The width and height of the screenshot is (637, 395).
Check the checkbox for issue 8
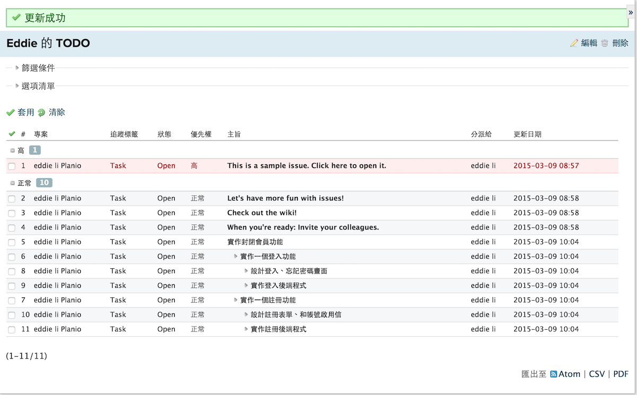[x=12, y=271]
